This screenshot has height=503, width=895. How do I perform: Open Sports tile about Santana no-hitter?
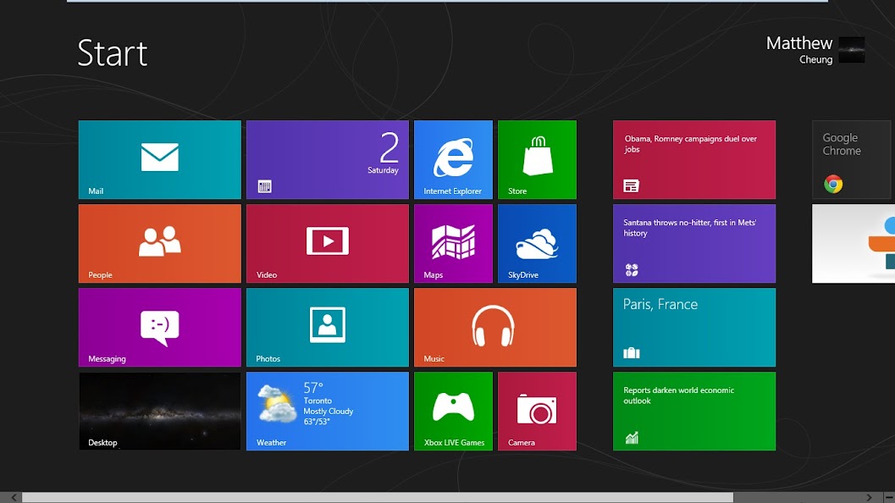point(694,244)
